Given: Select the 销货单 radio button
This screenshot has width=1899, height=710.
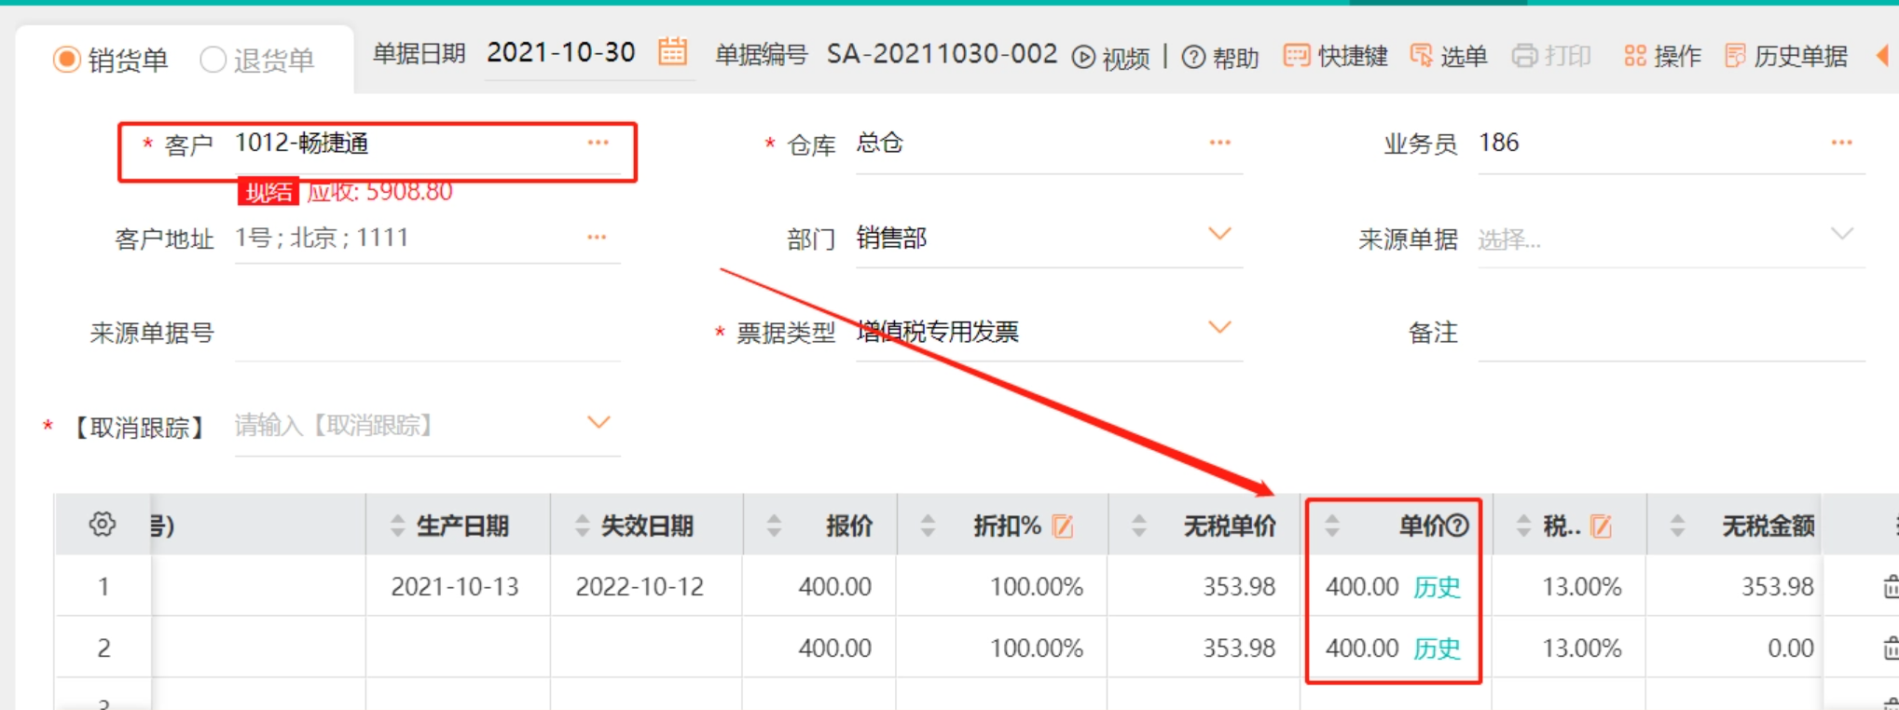Looking at the screenshot, I should point(67,60).
